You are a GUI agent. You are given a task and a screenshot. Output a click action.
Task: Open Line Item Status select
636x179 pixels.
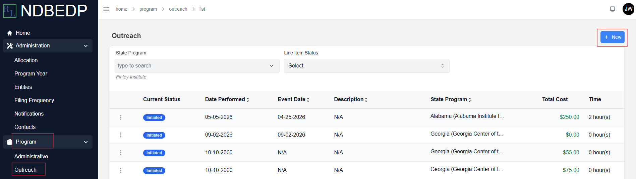pyautogui.click(x=366, y=66)
